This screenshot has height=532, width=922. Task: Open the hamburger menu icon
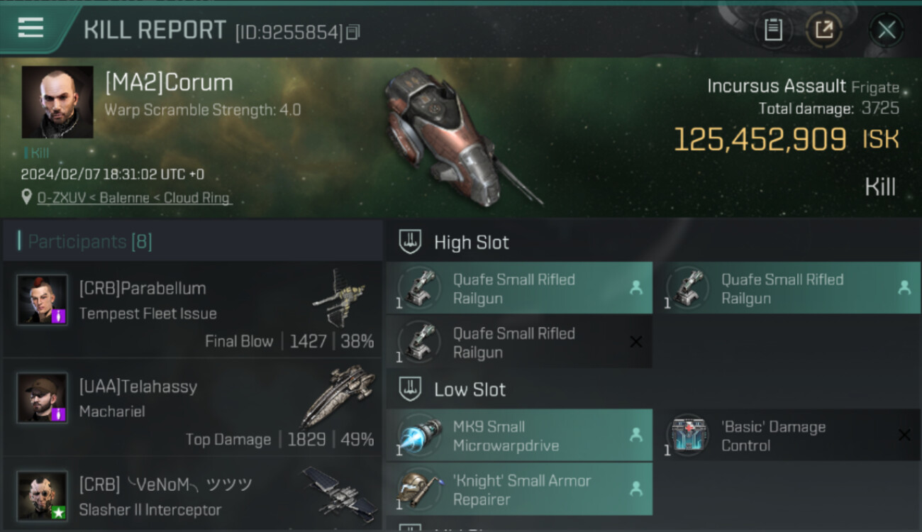click(30, 28)
